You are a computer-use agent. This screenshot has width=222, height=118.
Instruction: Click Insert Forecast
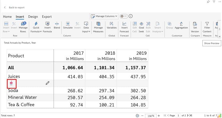124,27
